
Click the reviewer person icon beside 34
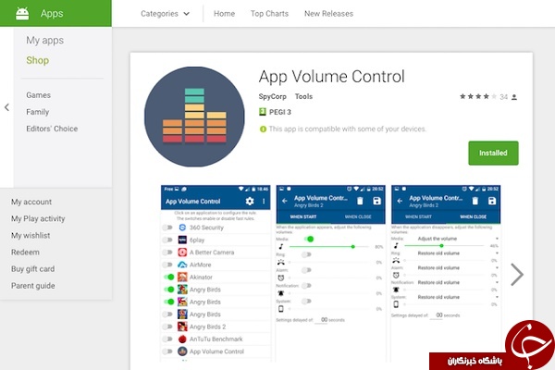(x=514, y=96)
